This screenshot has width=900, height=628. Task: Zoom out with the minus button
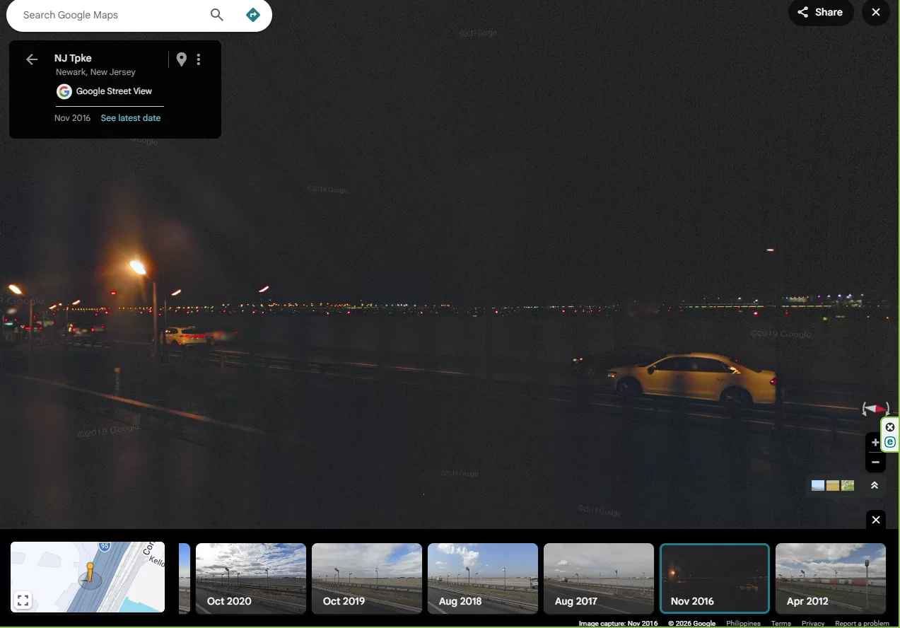875,463
